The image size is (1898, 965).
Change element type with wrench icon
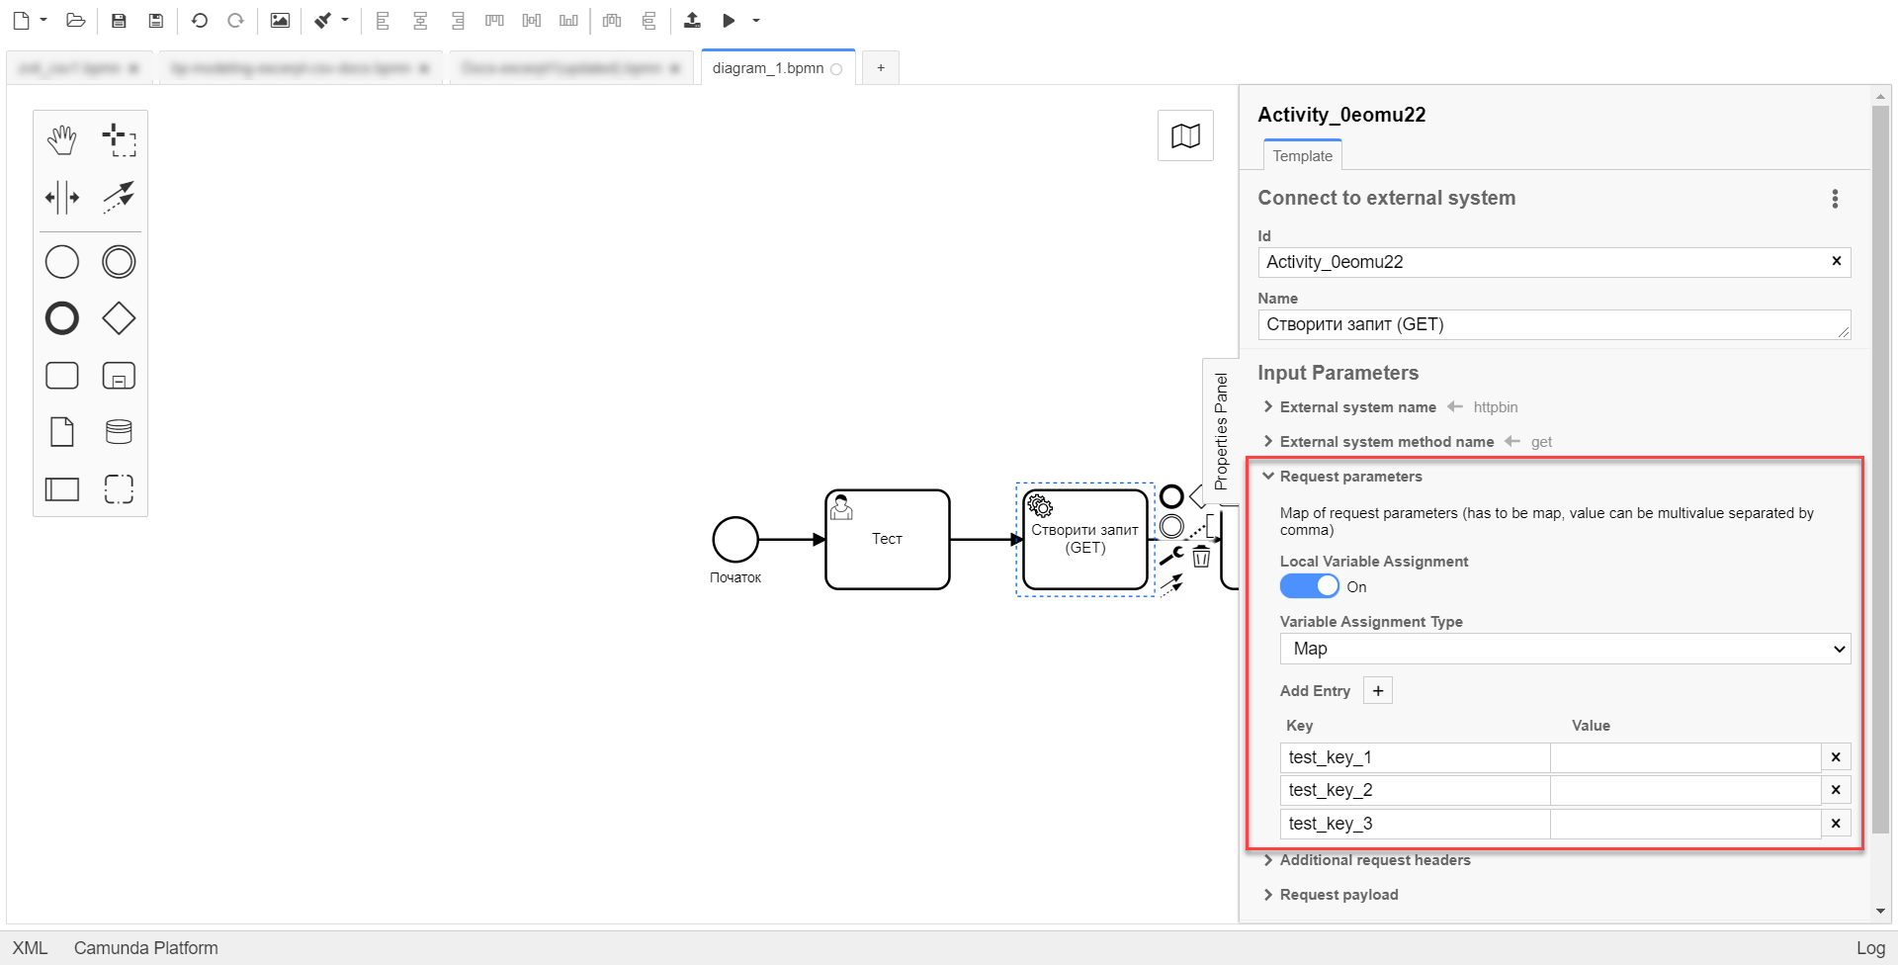pos(1171,557)
